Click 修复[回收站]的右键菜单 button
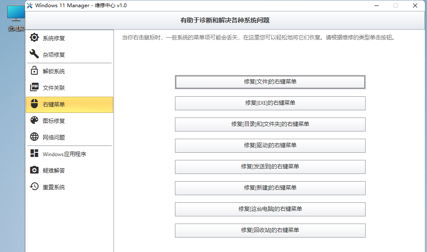The image size is (427, 252). pos(270,230)
